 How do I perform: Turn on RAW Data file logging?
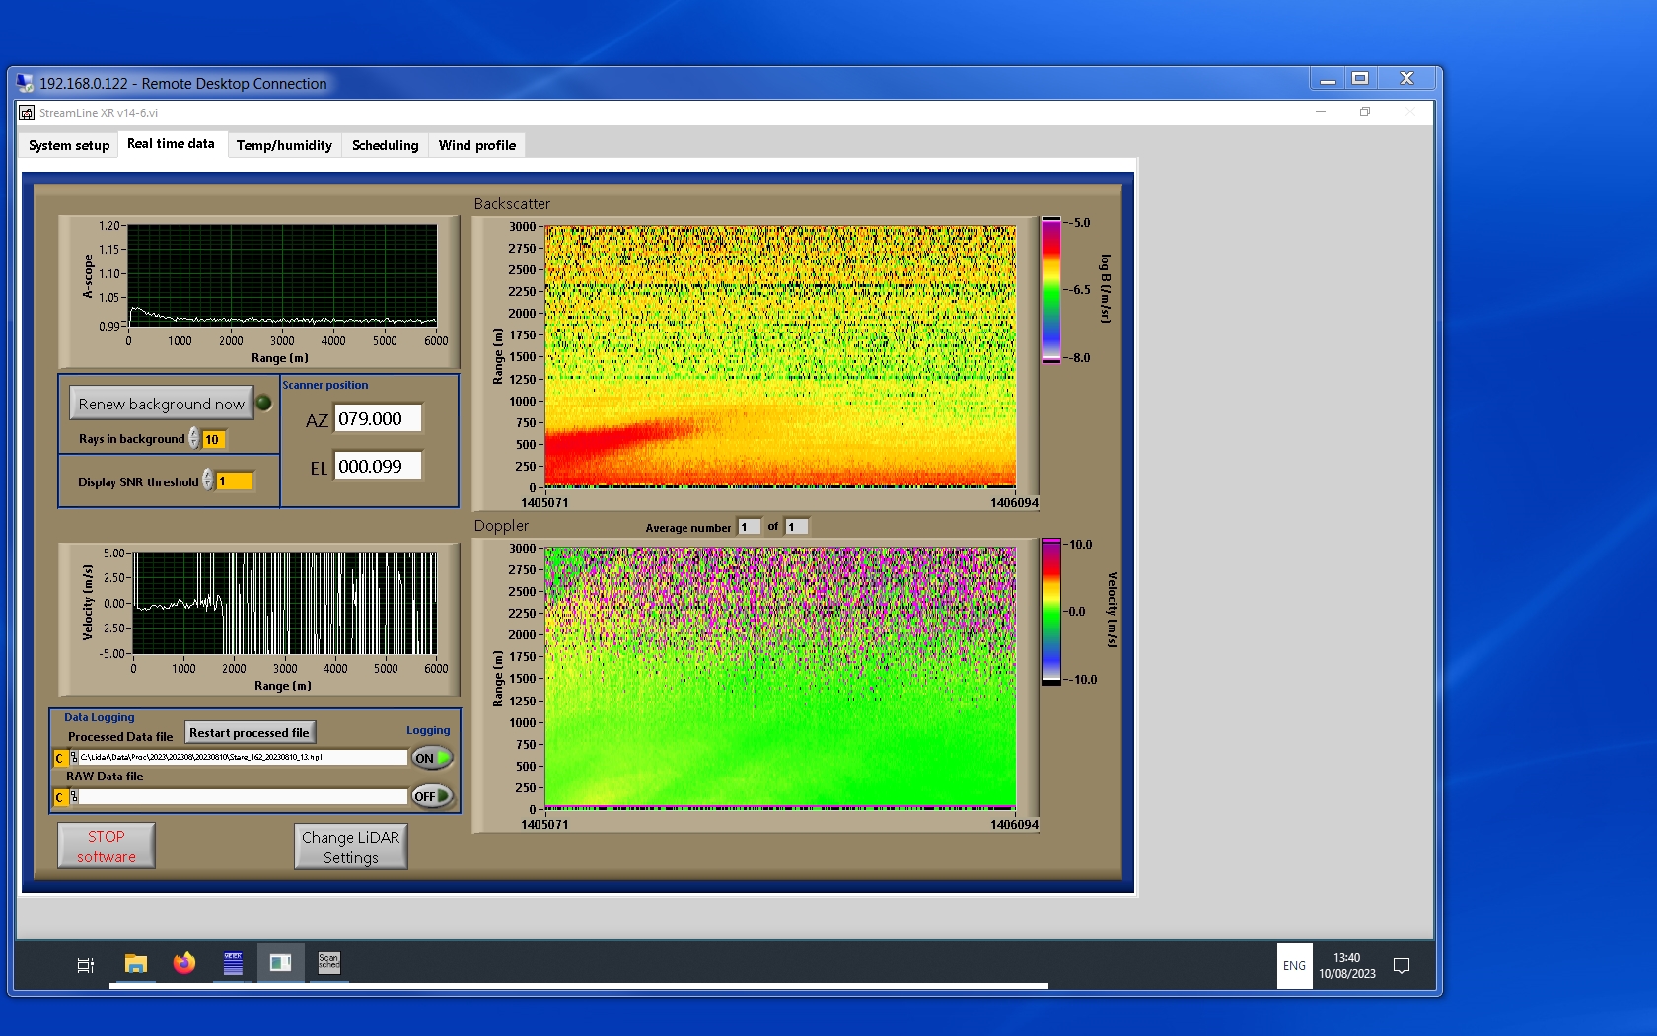point(432,796)
